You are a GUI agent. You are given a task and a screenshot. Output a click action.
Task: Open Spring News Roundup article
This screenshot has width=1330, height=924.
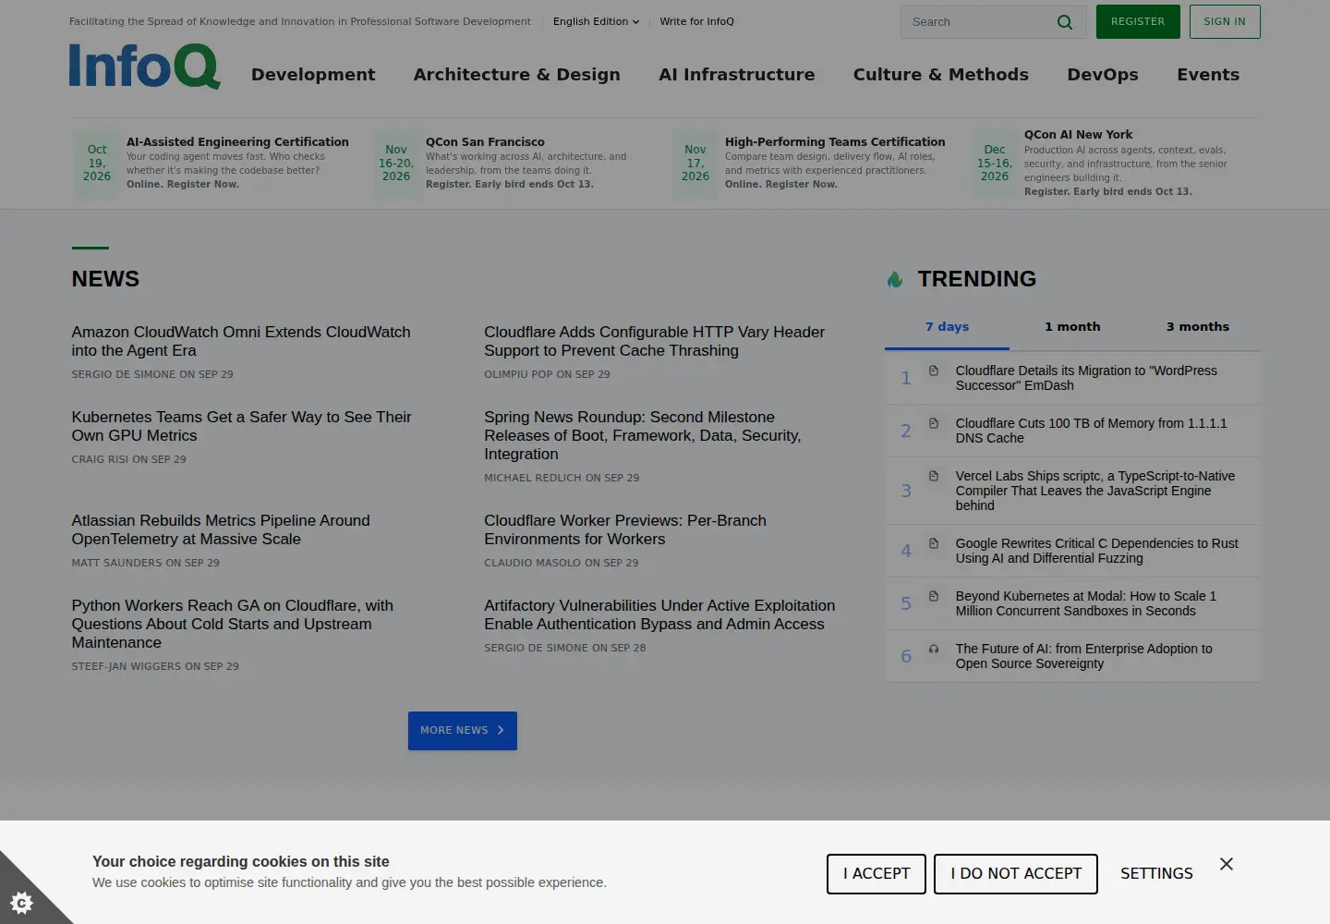tap(643, 435)
